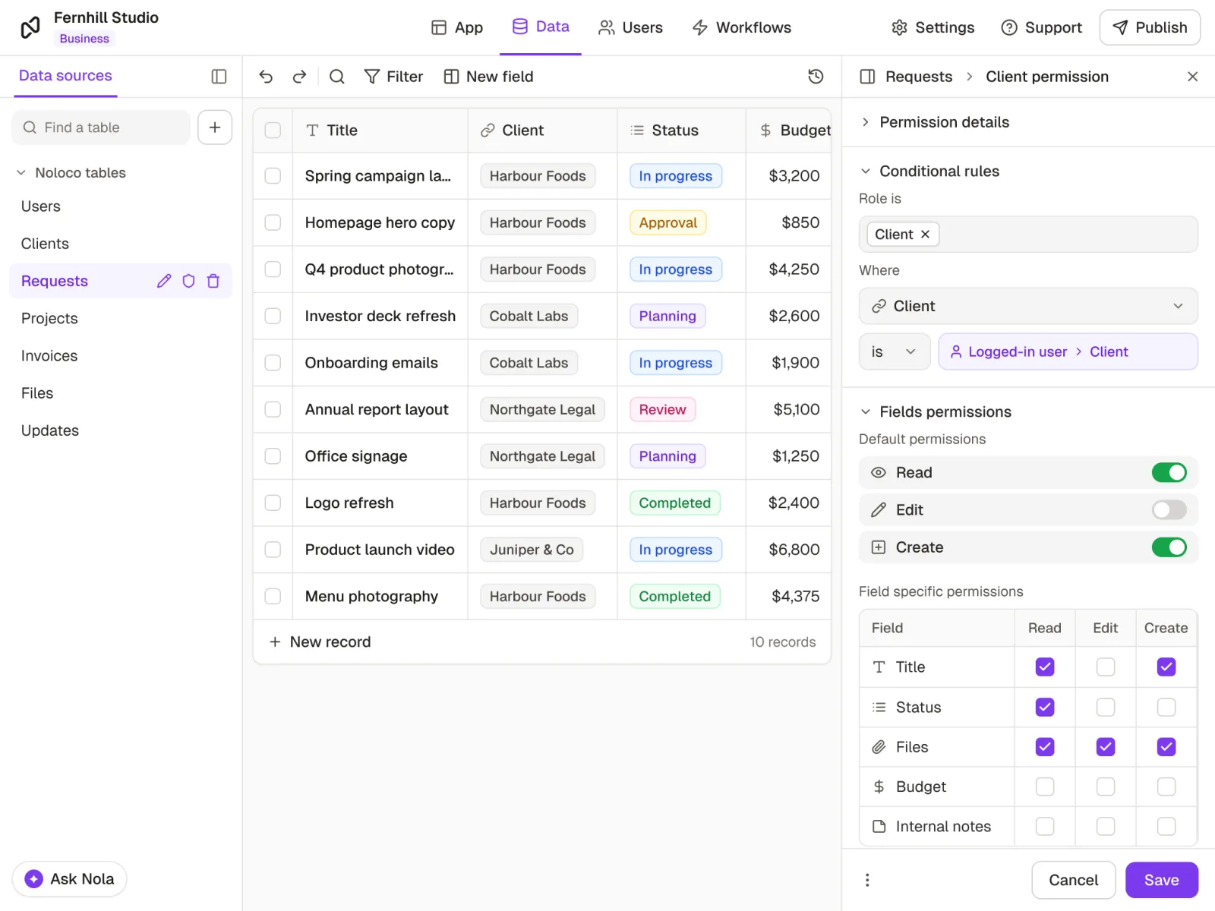Switch to the App tab
Screen dimensions: 1215x911
click(x=456, y=27)
